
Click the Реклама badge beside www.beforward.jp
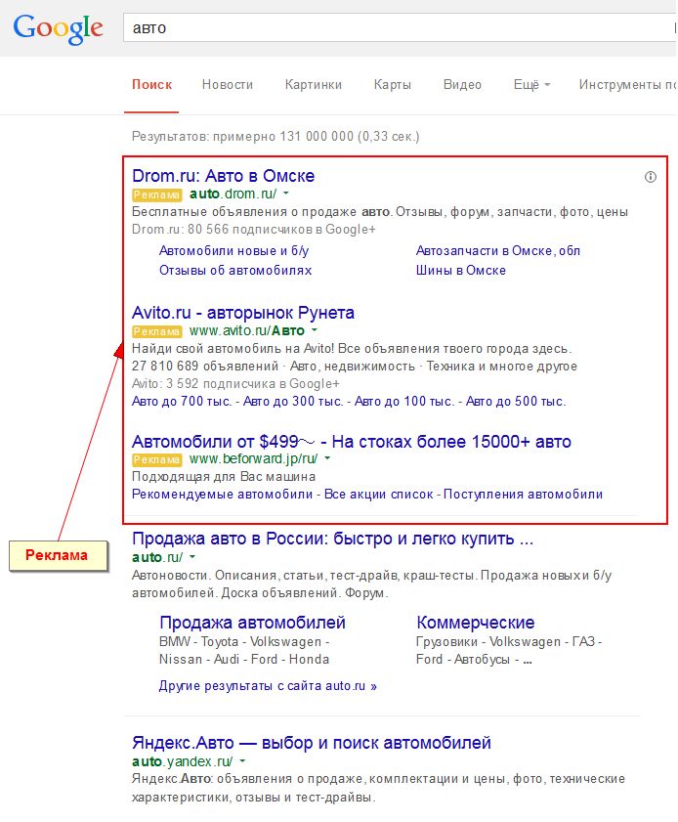[156, 459]
